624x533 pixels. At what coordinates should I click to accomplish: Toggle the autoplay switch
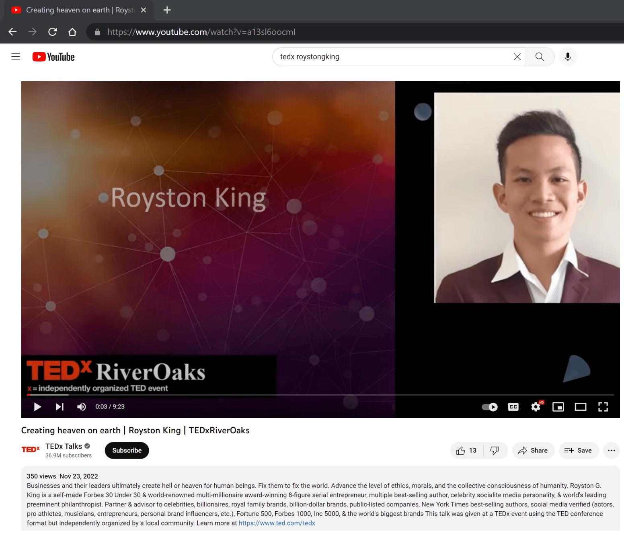click(490, 407)
